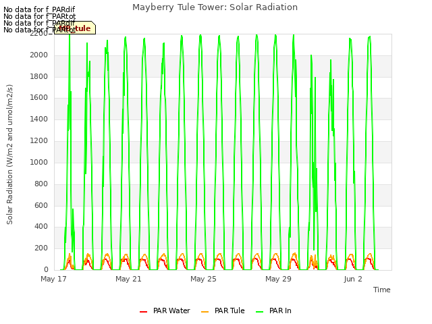Viewport: 432px width, 324px height.
Task: Click the May 25 x-axis label
Action: click(x=203, y=279)
